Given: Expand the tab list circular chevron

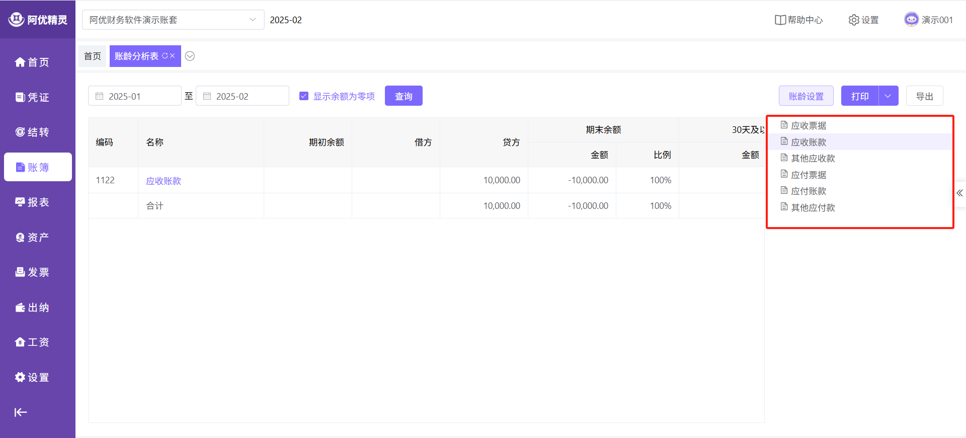Looking at the screenshot, I should (190, 56).
